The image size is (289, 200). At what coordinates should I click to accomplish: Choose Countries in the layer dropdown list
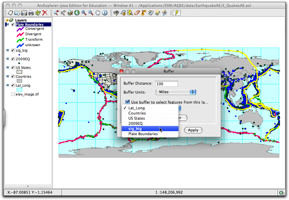tap(150, 113)
